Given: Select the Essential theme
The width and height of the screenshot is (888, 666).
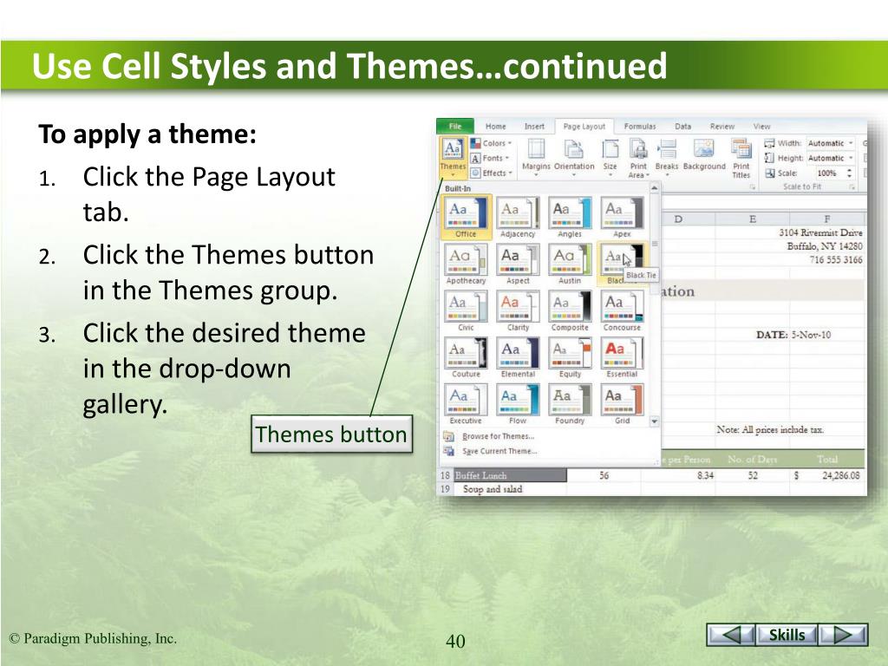Looking at the screenshot, I should 622,357.
